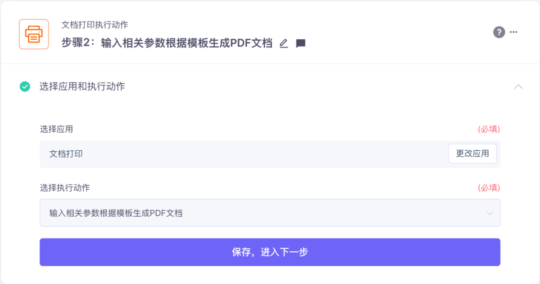
Task: Collapse the 选择应用和执行动作 section with the chevron
Action: click(518, 87)
